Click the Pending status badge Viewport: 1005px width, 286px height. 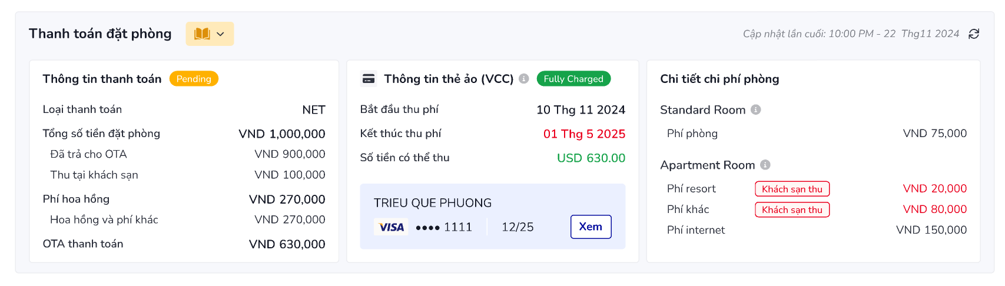coord(194,79)
